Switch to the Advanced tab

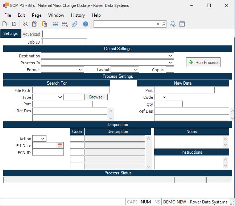coord(32,34)
